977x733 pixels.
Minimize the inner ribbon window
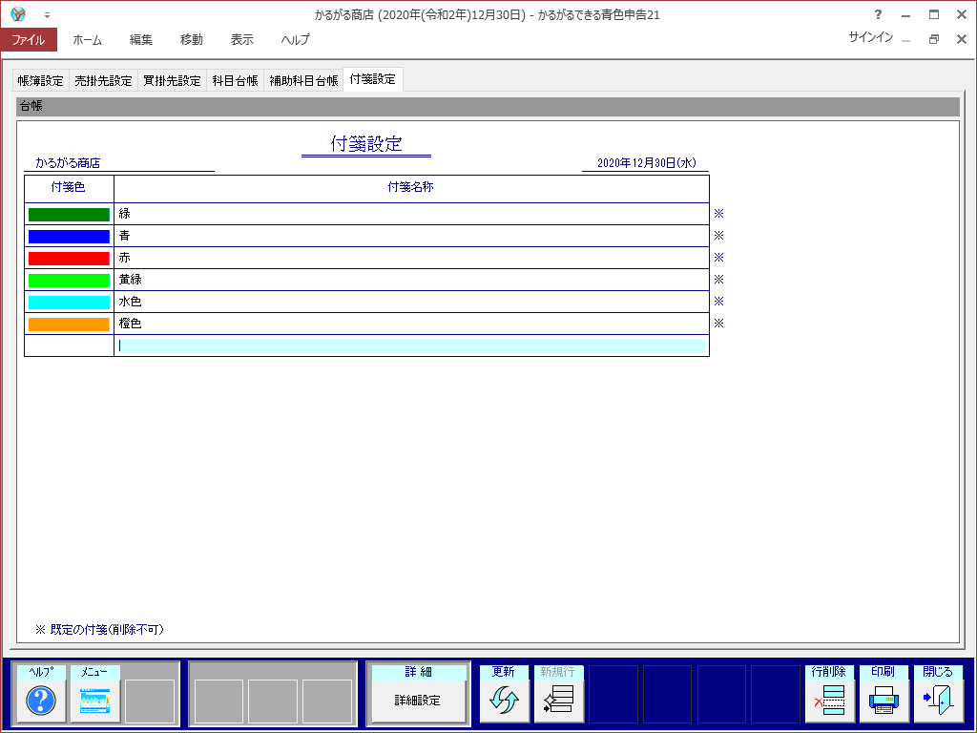pyautogui.click(x=906, y=39)
